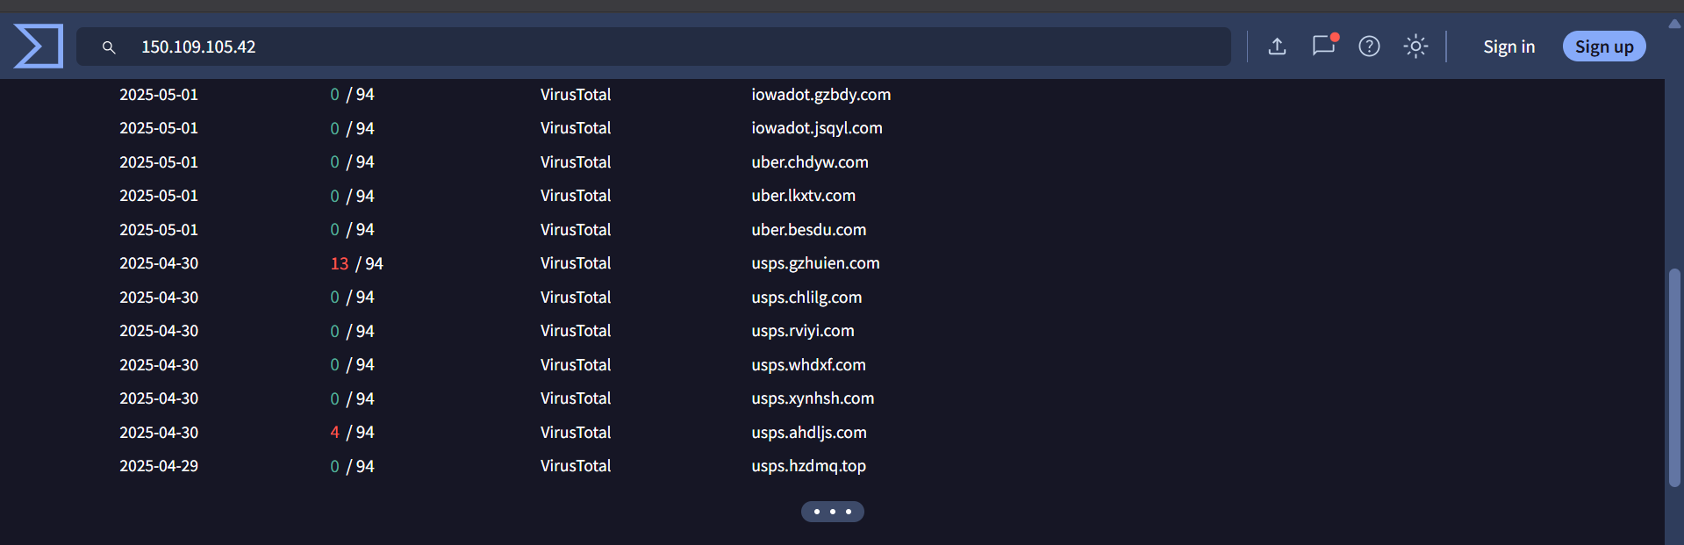The width and height of the screenshot is (1684, 545).
Task: Open the iowadot.gzbdy.com domain entry
Action: click(x=821, y=94)
